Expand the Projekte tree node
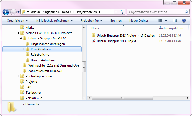Screen dimensions: 192x116 (18, 82)
